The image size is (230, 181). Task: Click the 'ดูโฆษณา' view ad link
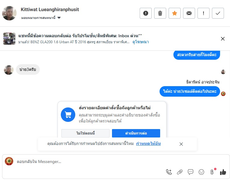(x=141, y=42)
